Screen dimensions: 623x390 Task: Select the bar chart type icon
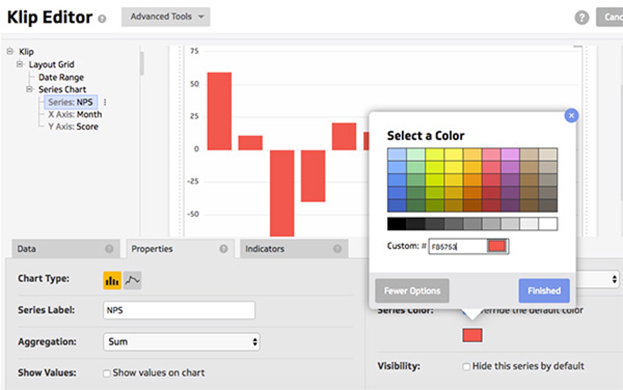[112, 280]
